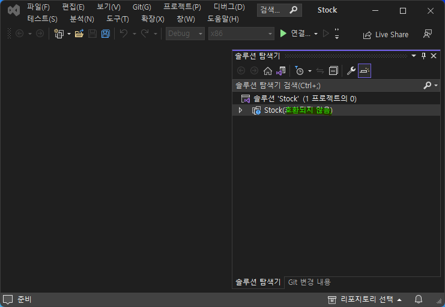Click the 검색... search box in title bar
The image size is (445, 307).
[279, 10]
